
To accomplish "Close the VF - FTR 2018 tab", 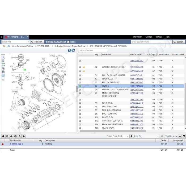I will pos(28,37).
